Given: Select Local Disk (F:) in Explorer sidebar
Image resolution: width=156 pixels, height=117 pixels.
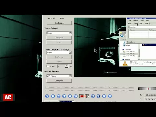Looking at the screenshot, I should pos(129,56).
